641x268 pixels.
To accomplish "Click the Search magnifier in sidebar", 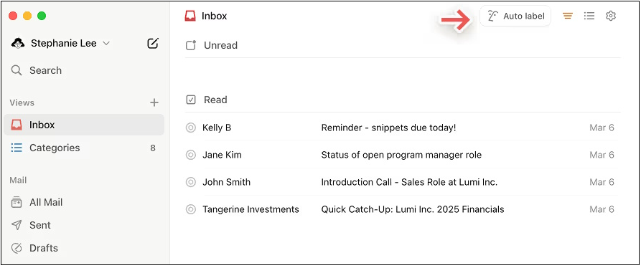I will [17, 70].
